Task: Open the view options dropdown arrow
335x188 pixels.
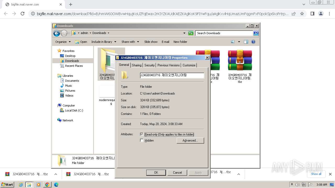Action: (239, 42)
